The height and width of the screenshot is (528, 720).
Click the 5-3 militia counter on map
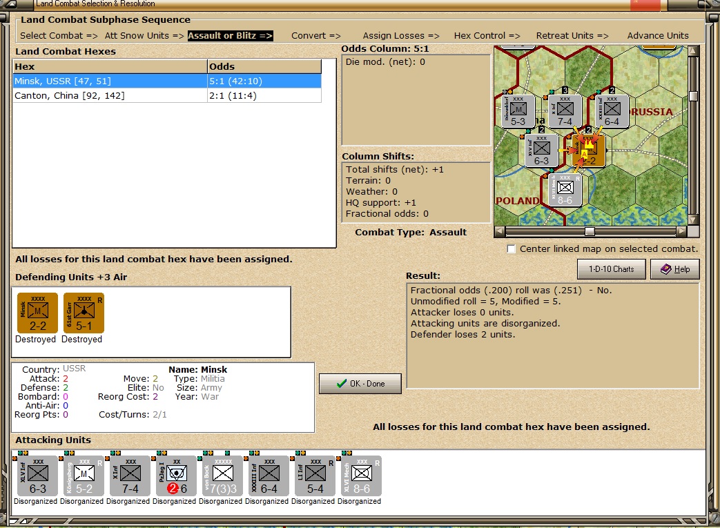(518, 111)
